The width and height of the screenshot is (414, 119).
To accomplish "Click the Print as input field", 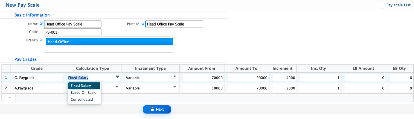I will [174, 24].
